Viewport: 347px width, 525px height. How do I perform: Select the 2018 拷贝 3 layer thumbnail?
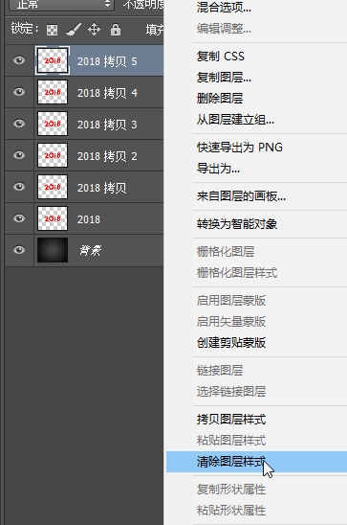point(53,124)
